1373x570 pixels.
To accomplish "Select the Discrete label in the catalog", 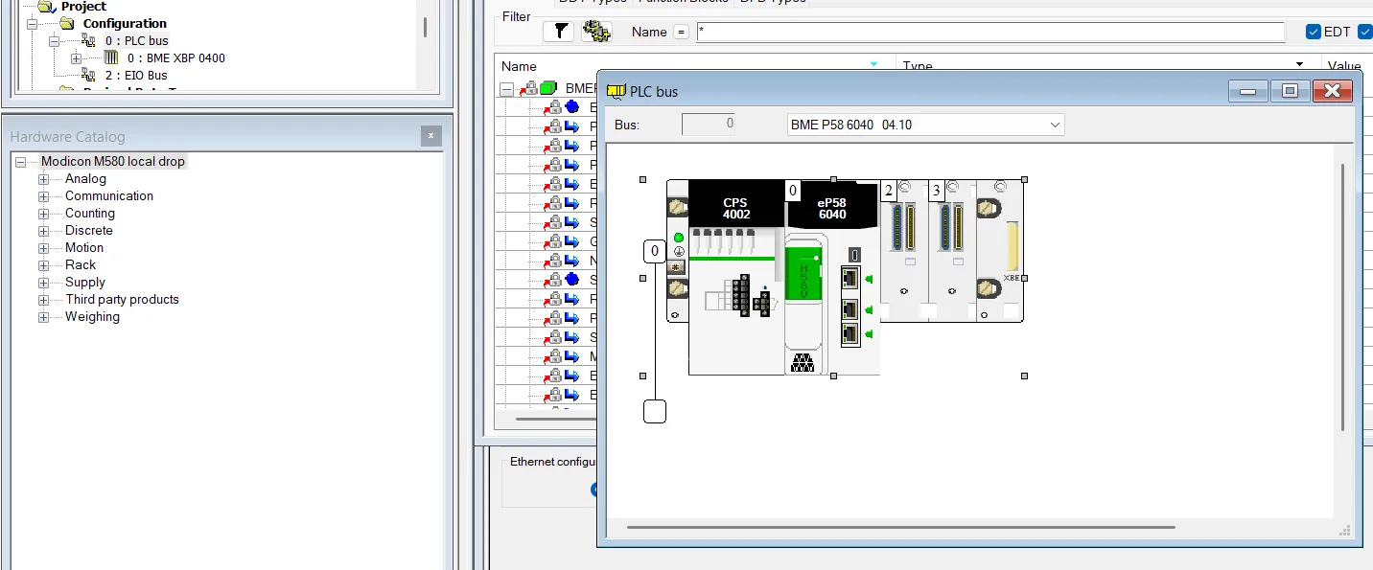I will [89, 230].
